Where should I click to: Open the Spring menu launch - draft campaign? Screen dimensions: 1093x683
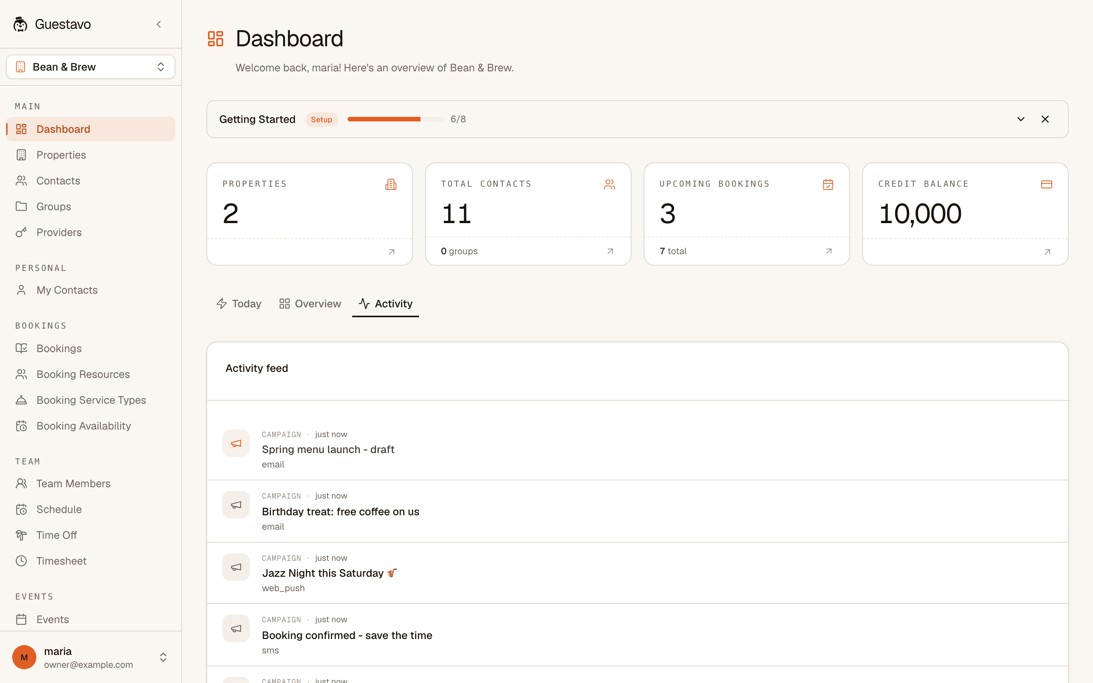pos(328,450)
